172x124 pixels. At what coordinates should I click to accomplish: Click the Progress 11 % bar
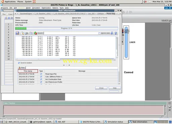tap(67, 28)
